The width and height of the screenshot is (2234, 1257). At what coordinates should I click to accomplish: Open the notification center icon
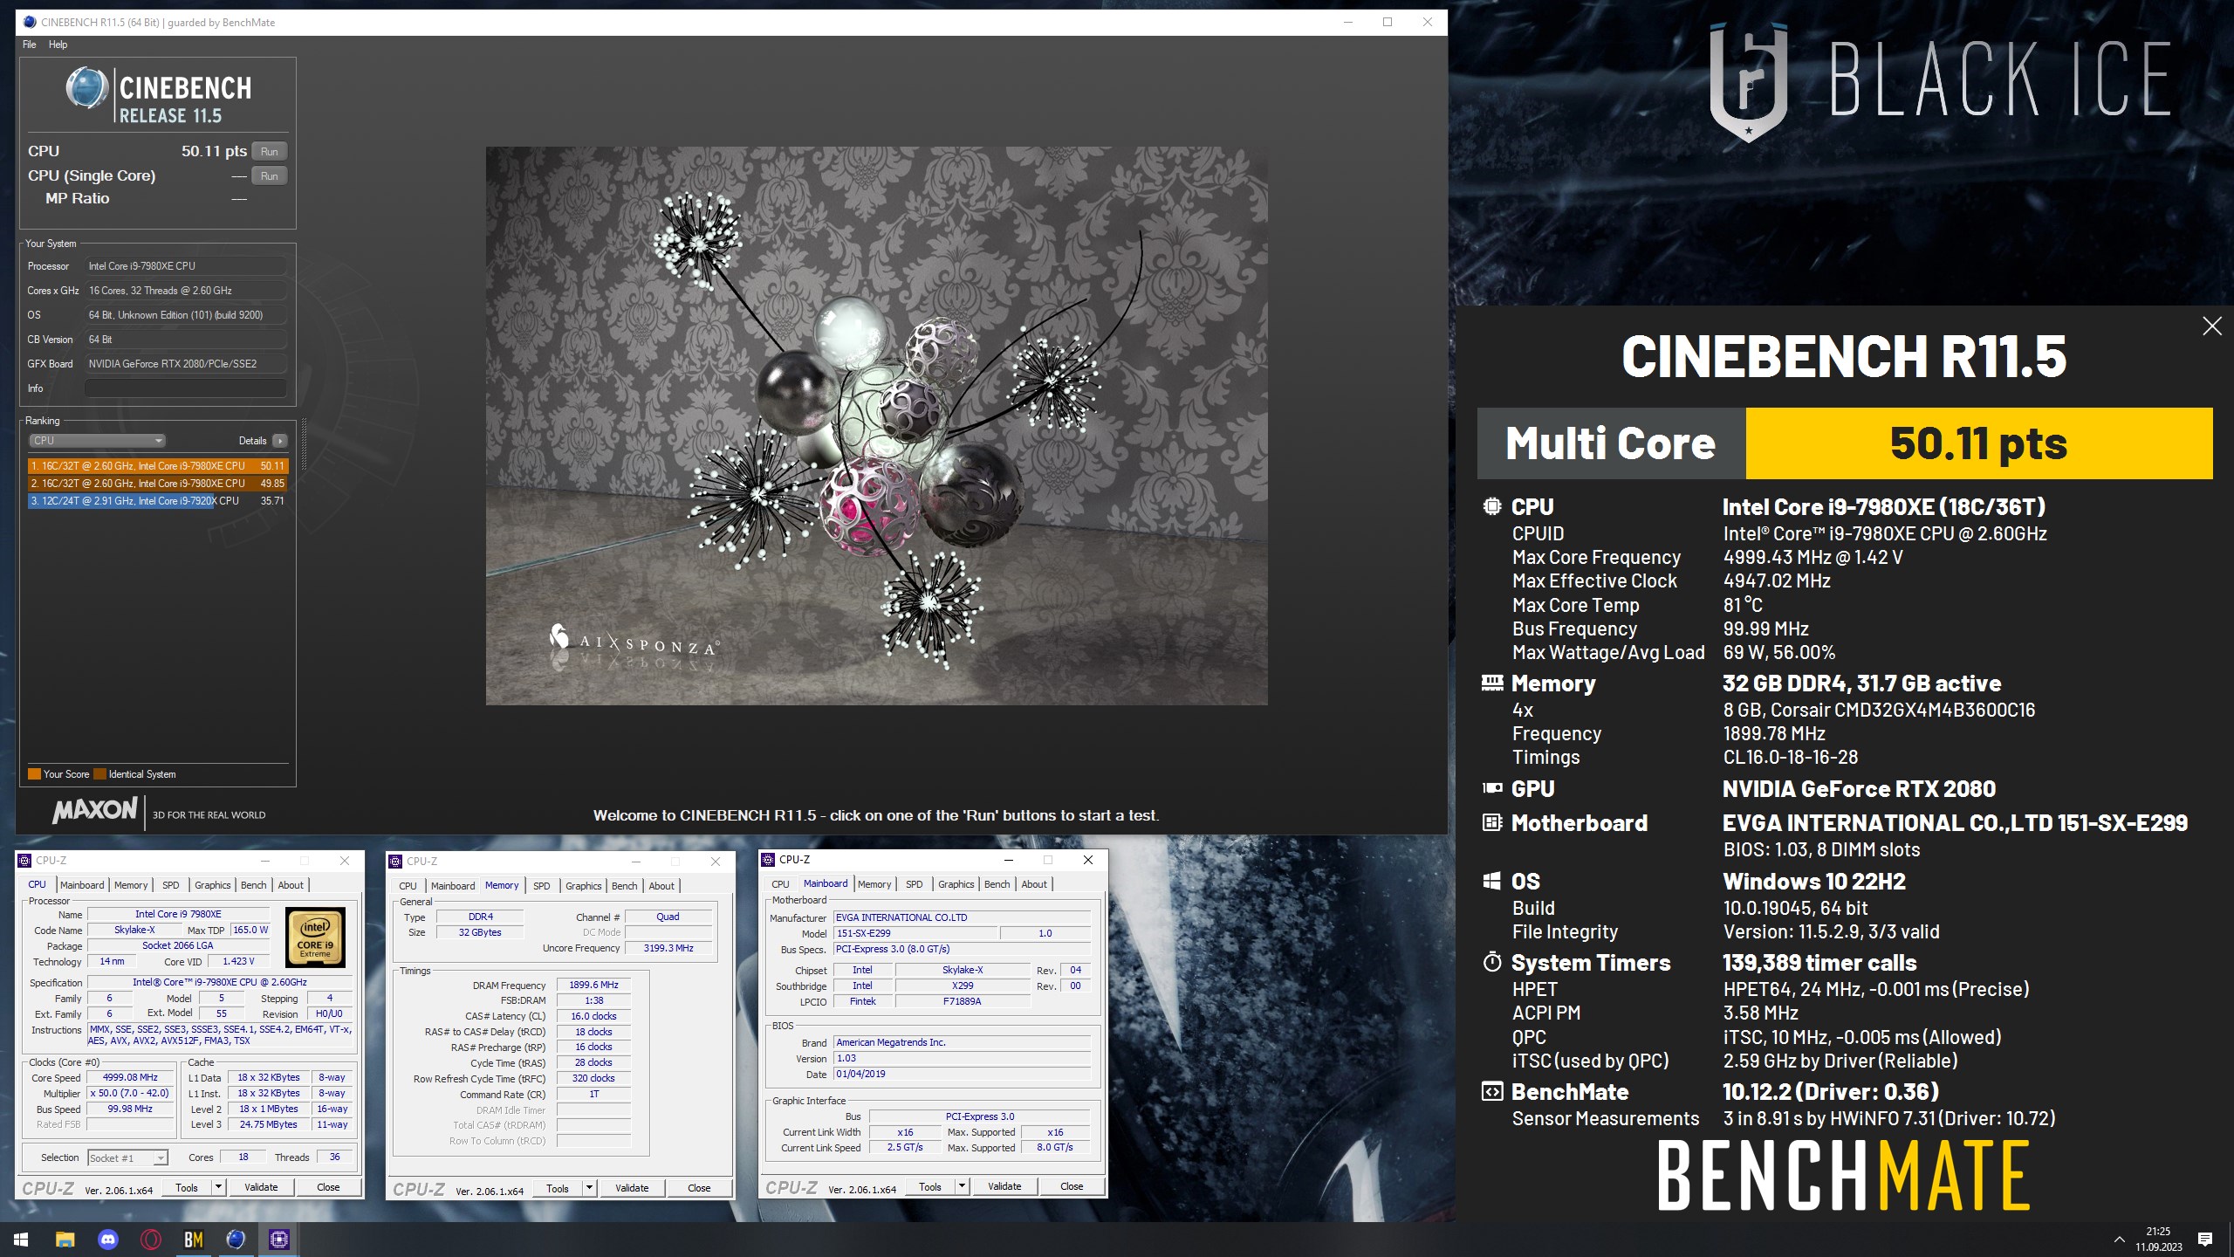click(x=2205, y=1240)
